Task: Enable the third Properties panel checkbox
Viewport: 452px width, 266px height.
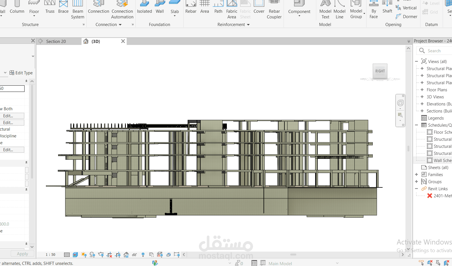Action: 27,183
